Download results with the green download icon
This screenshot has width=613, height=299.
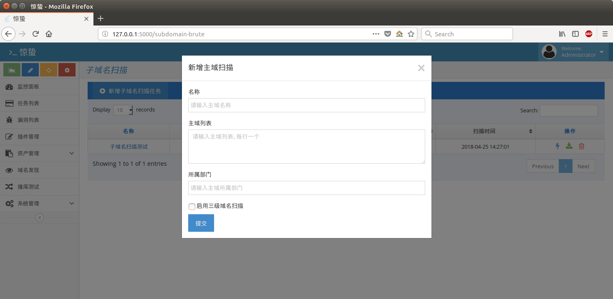click(569, 146)
